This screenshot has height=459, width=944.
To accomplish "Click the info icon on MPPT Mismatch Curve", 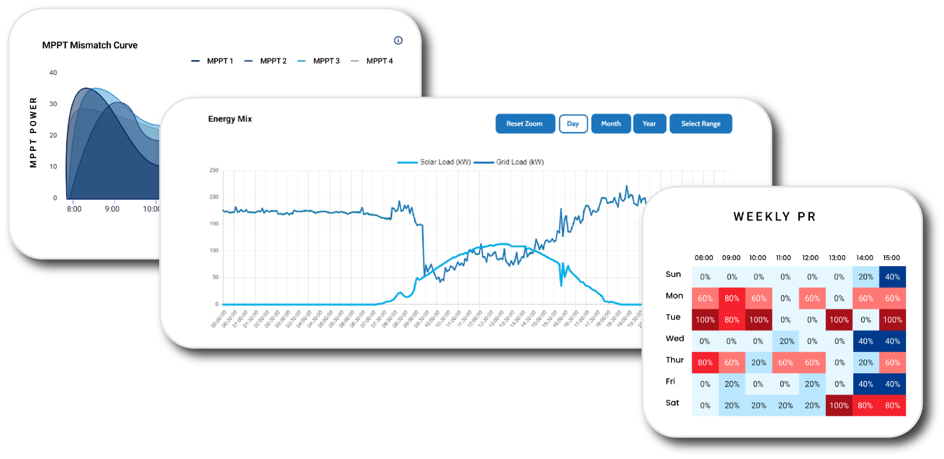I will pos(398,40).
